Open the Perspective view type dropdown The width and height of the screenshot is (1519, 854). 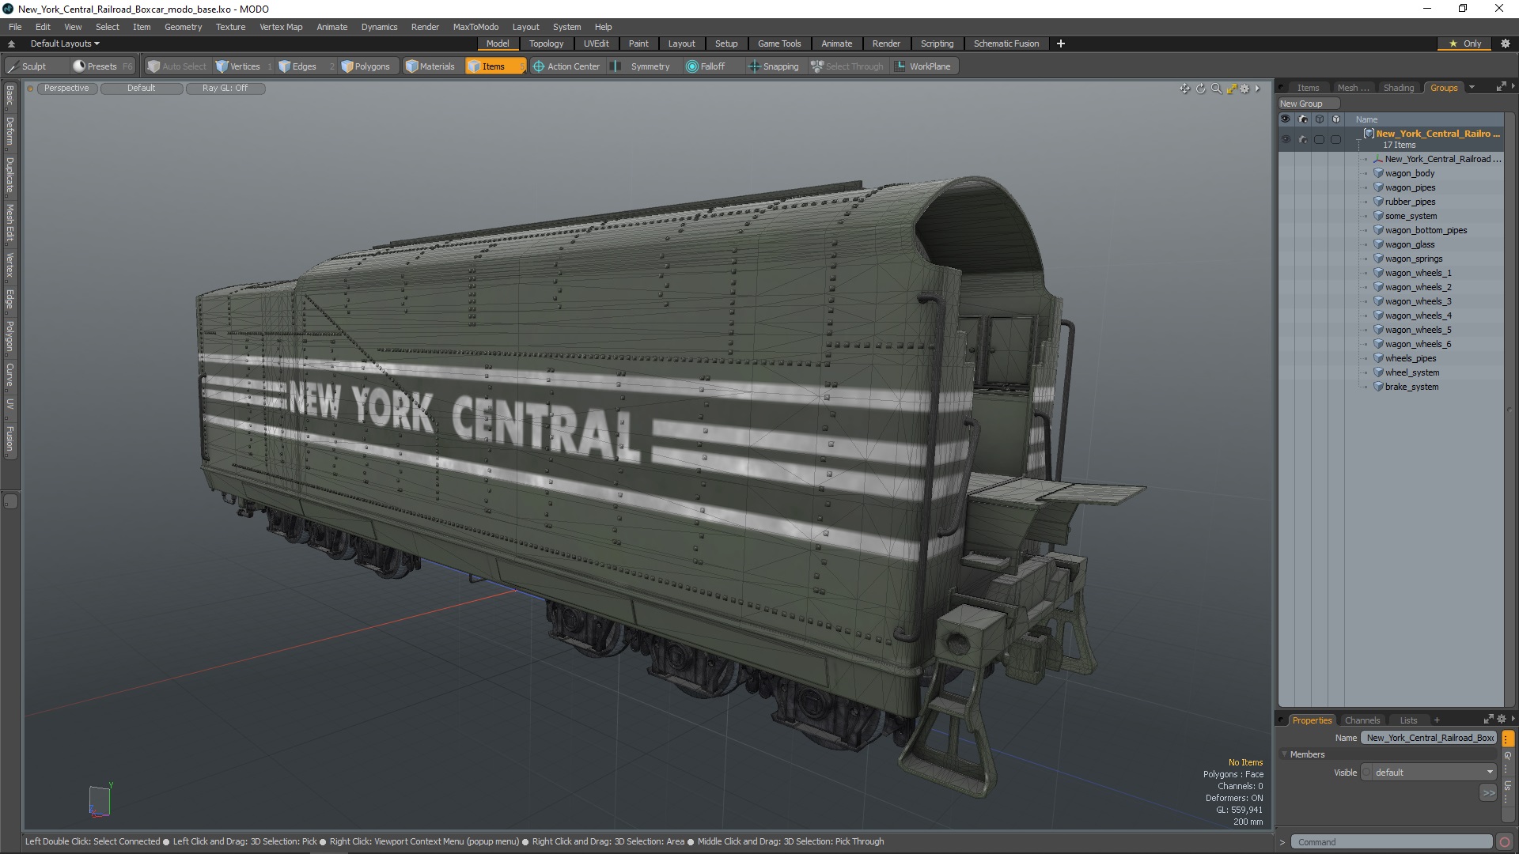tap(66, 89)
